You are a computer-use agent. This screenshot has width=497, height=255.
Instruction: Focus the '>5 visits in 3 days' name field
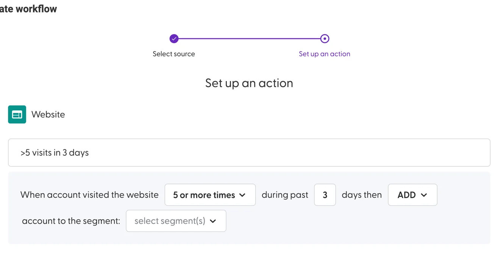point(249,153)
